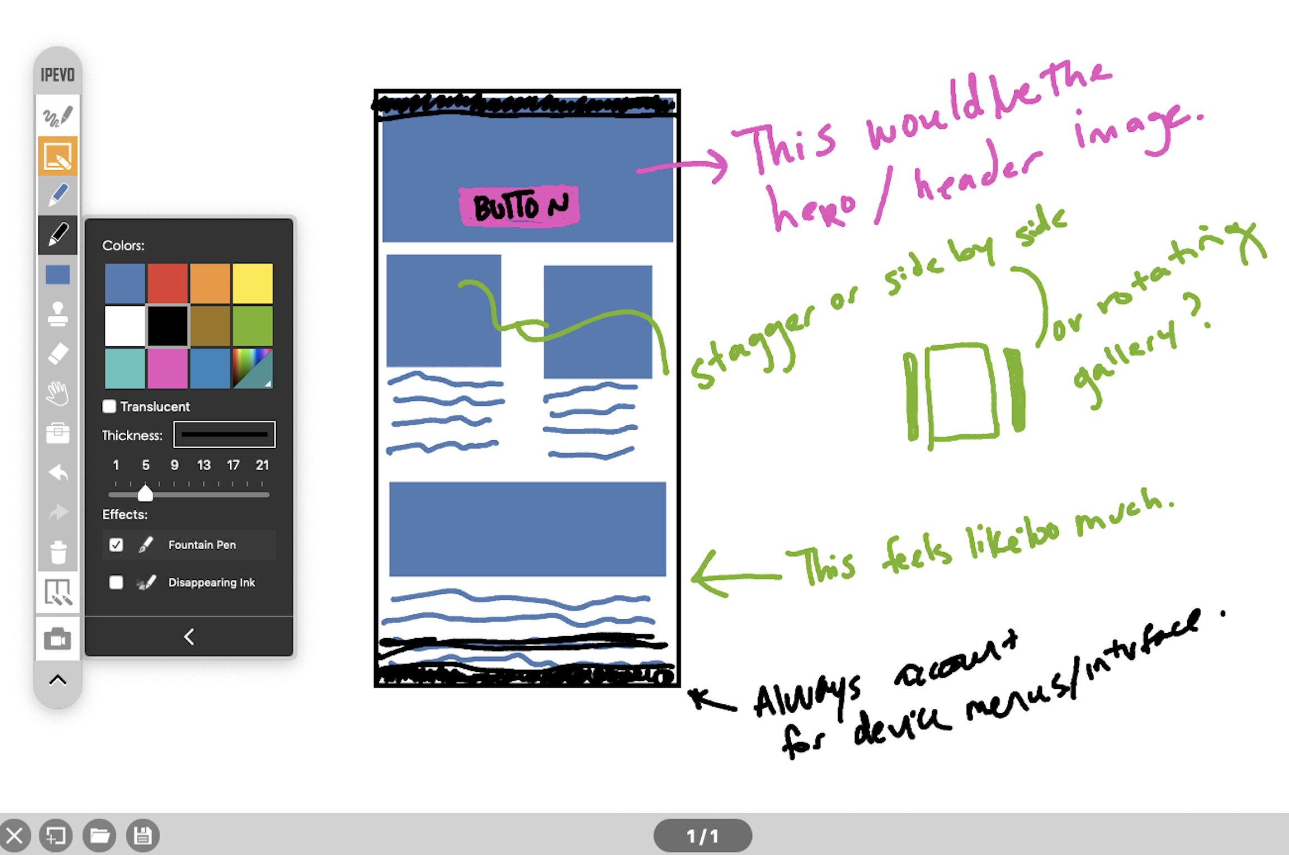Enable the Fountain Pen effect
Screen dimensions: 1289x855
click(x=115, y=542)
